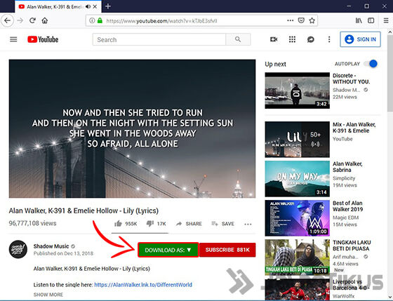Click SUBSCRIBE 881K button
Viewport: 393px width, 301px height.
[227, 250]
